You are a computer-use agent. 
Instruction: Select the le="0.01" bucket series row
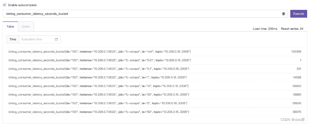(155, 60)
